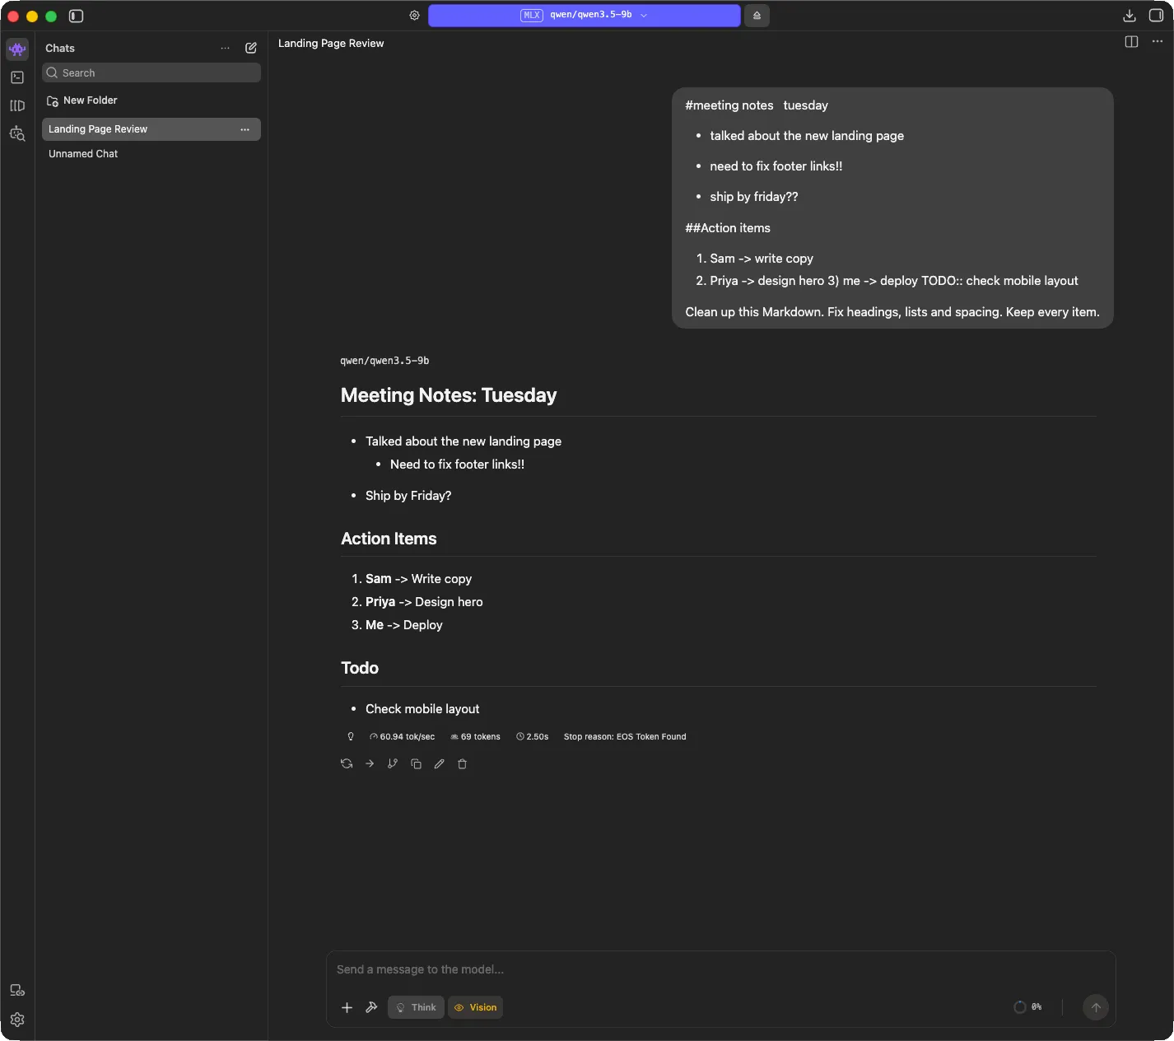Open app settings gear at bottom left
Screen dimensions: 1174x1041
coord(17,1020)
